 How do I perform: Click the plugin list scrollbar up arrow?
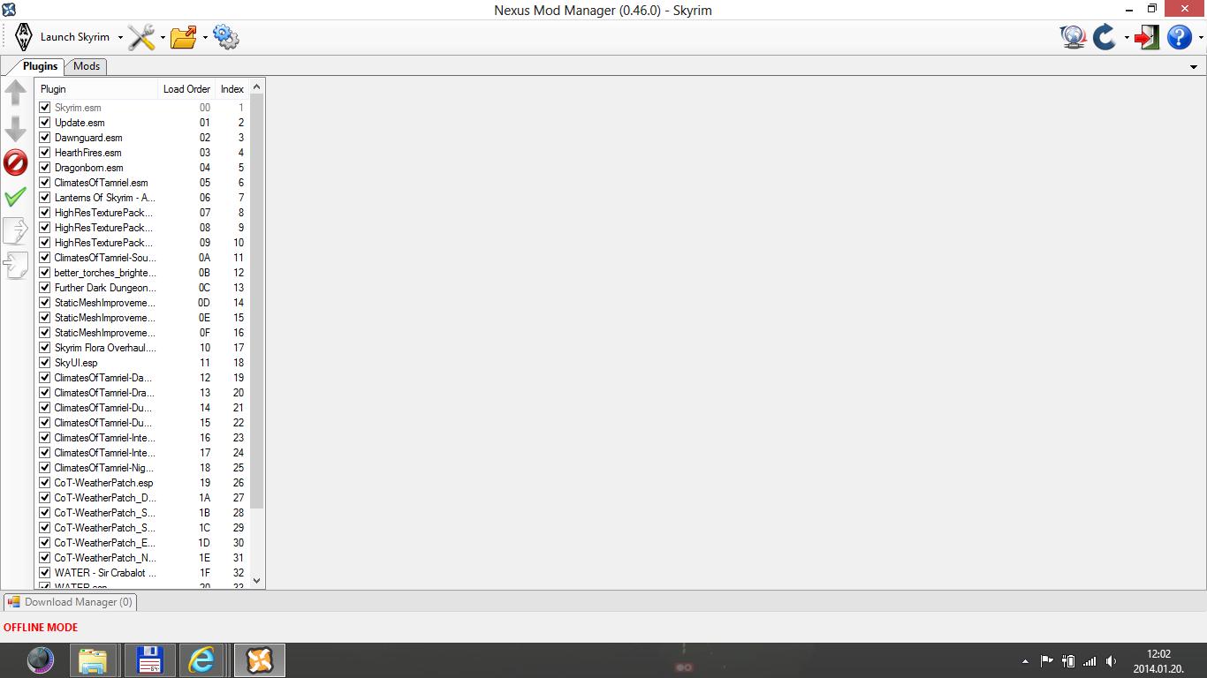pyautogui.click(x=257, y=87)
